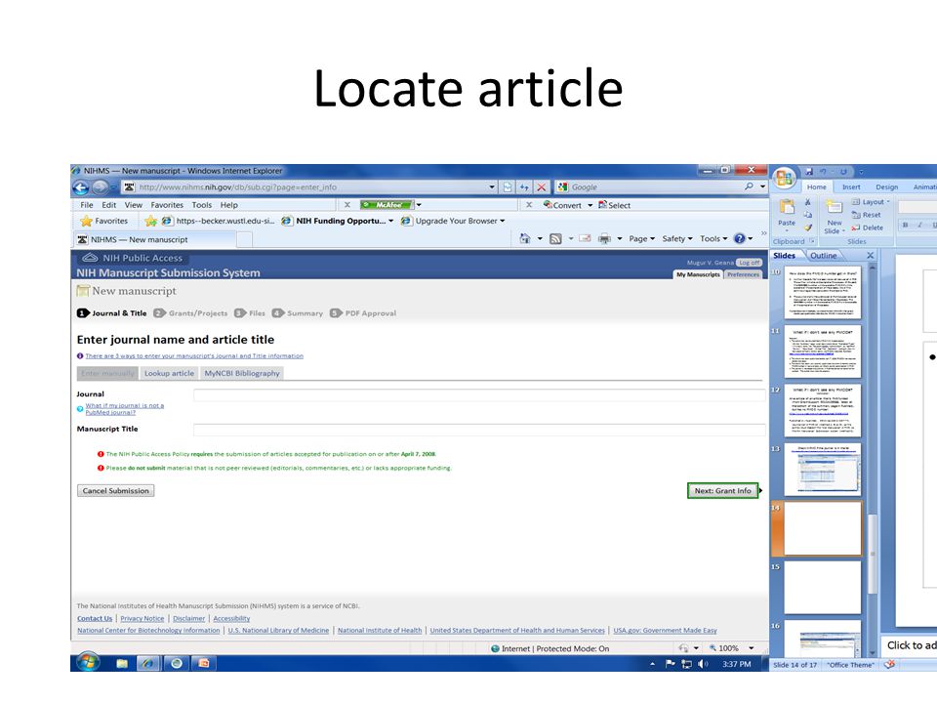Image resolution: width=937 pixels, height=703 pixels.
Task: Open the Page menu dropdown
Action: [x=642, y=238]
